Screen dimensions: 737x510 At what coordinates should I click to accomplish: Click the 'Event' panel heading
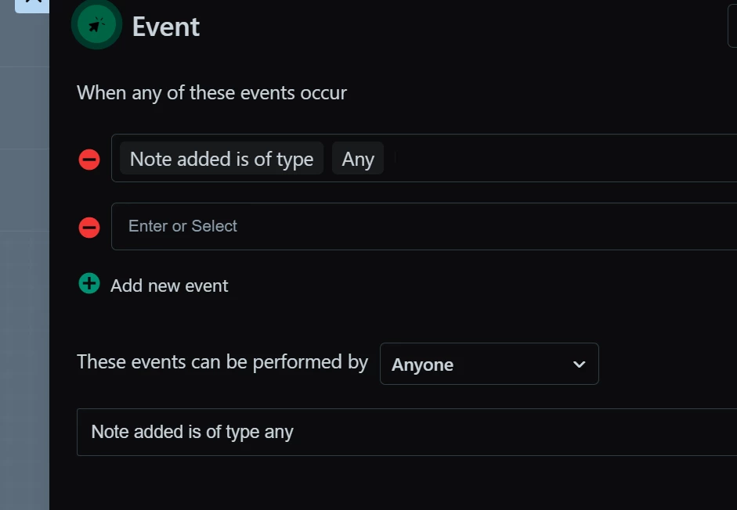click(165, 27)
